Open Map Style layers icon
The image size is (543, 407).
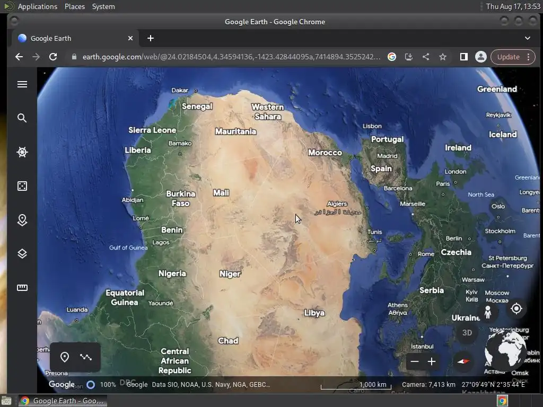coord(22,254)
